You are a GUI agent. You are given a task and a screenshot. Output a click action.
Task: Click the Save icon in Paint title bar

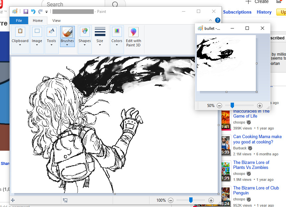coord(26,12)
